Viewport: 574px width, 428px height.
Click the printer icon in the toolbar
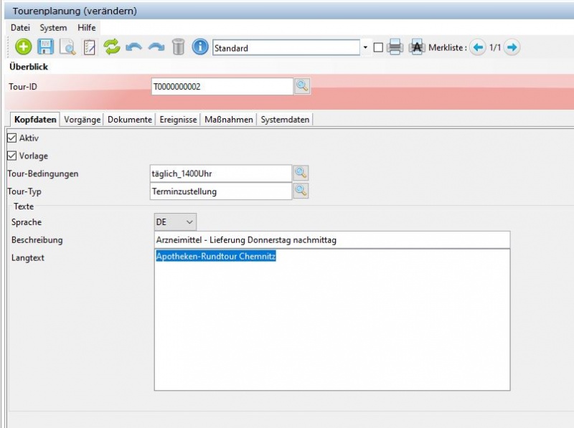(x=394, y=48)
